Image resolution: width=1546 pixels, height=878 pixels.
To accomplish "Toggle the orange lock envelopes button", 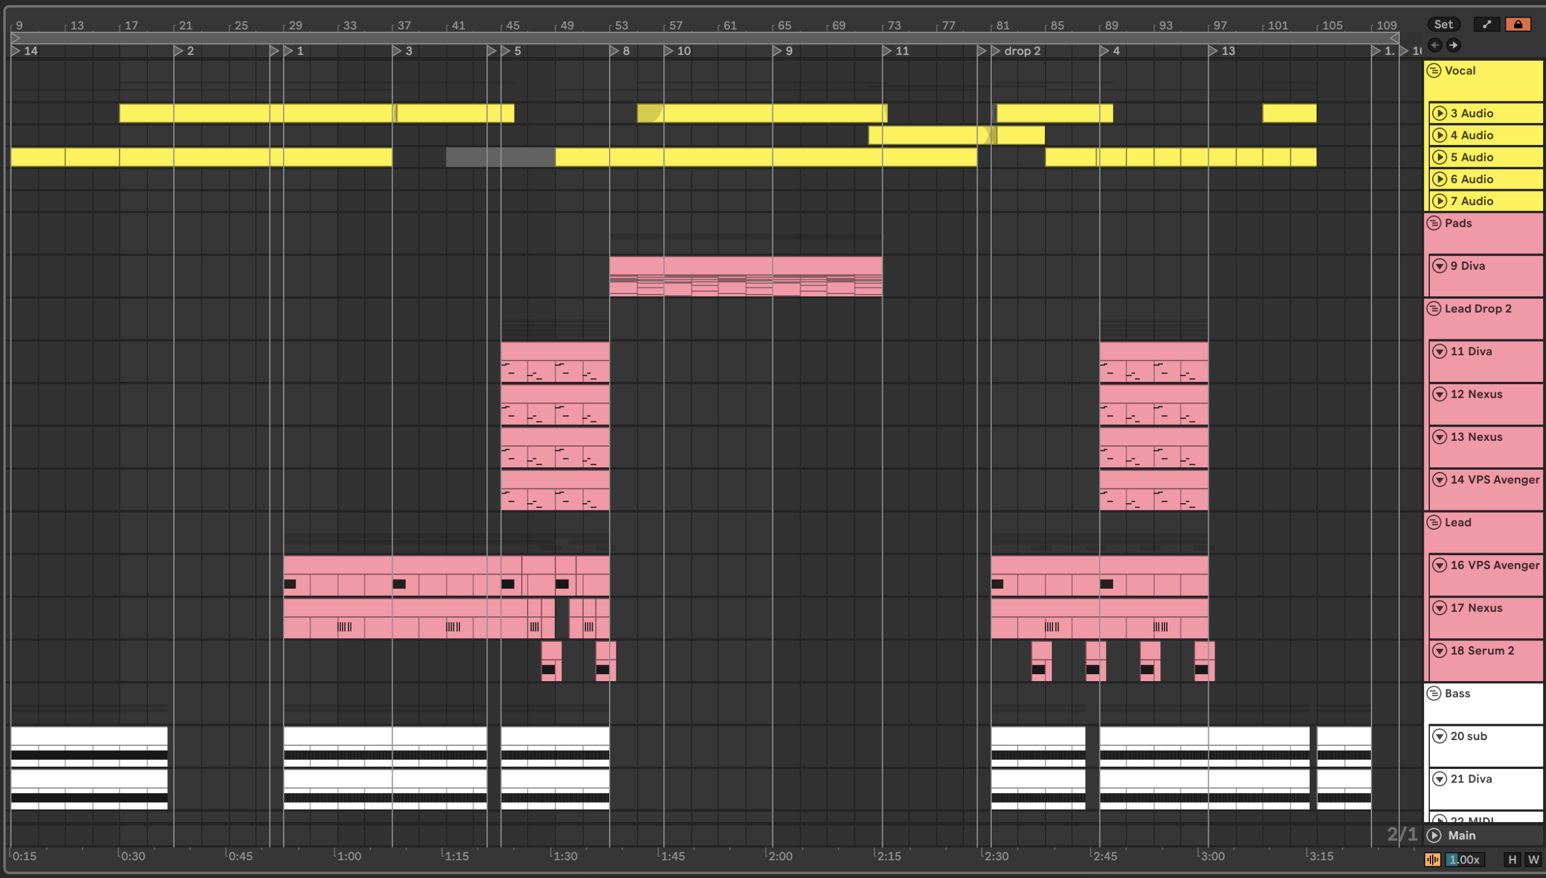I will click(1518, 24).
